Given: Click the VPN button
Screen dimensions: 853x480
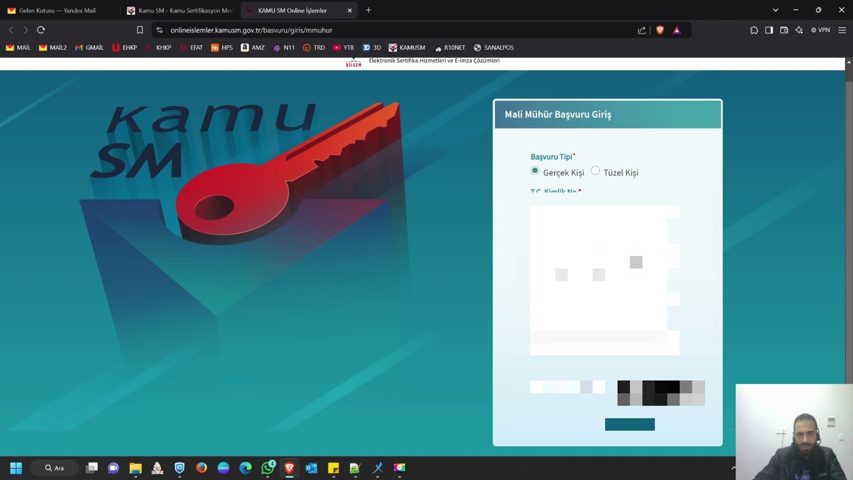Looking at the screenshot, I should 820,30.
